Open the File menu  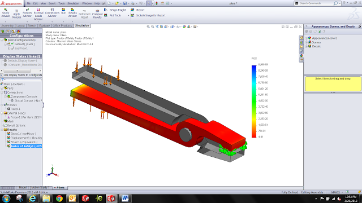[x=29, y=3]
